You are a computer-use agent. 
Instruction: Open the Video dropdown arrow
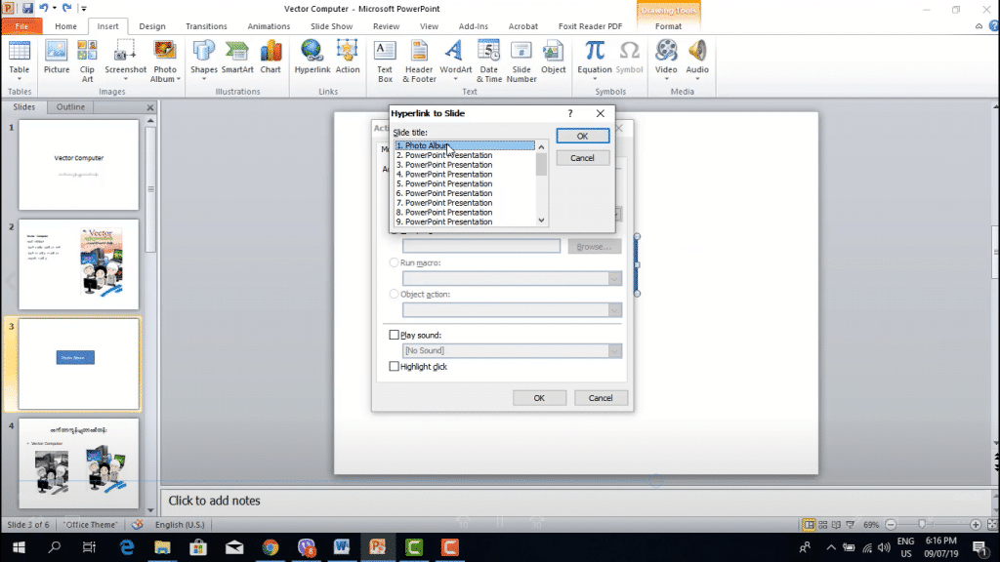click(x=666, y=79)
